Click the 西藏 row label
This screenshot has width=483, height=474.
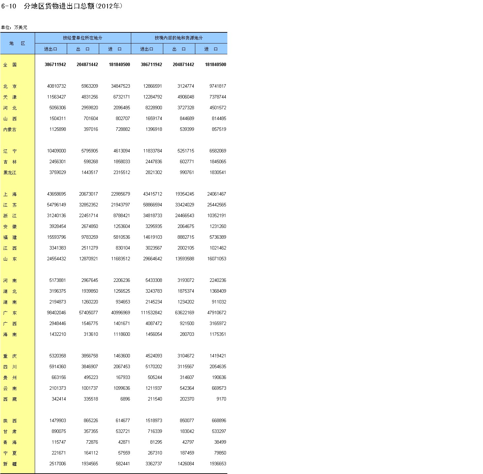tap(10, 399)
